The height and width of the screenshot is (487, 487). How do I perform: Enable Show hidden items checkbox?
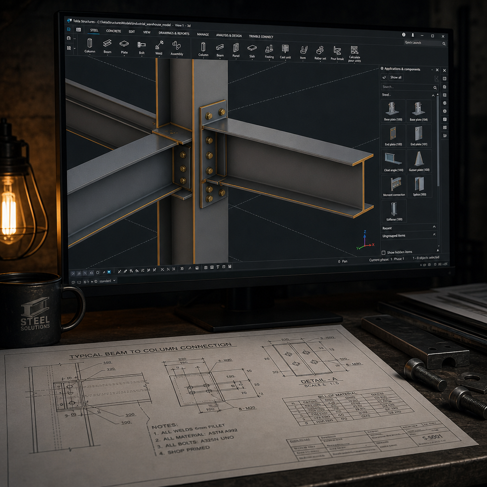(x=384, y=253)
